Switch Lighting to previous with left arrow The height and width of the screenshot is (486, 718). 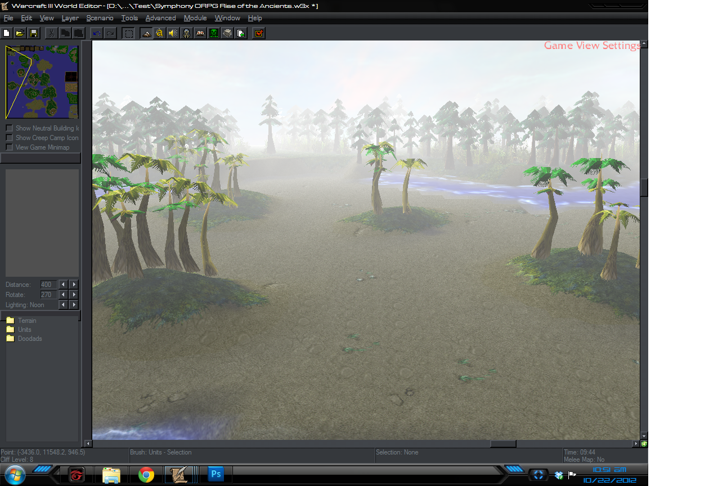point(64,305)
